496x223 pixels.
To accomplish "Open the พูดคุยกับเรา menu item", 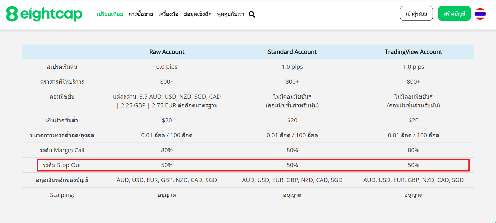I will 230,14.
